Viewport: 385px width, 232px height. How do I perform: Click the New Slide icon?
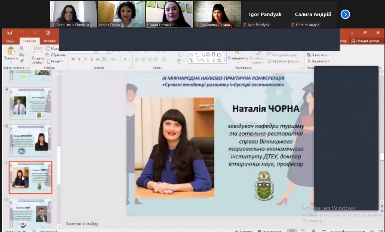38,52
